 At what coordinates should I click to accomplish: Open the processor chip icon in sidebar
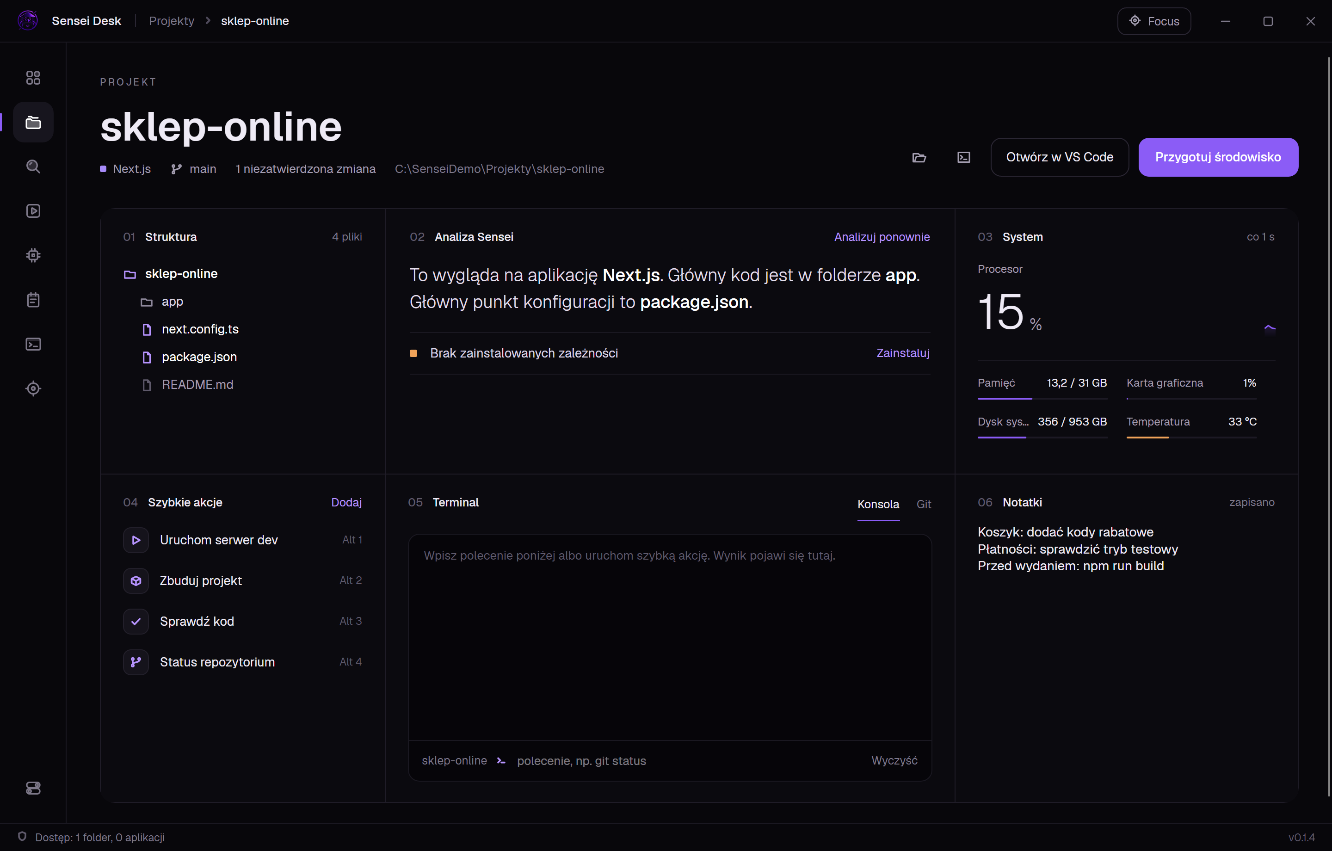(33, 255)
